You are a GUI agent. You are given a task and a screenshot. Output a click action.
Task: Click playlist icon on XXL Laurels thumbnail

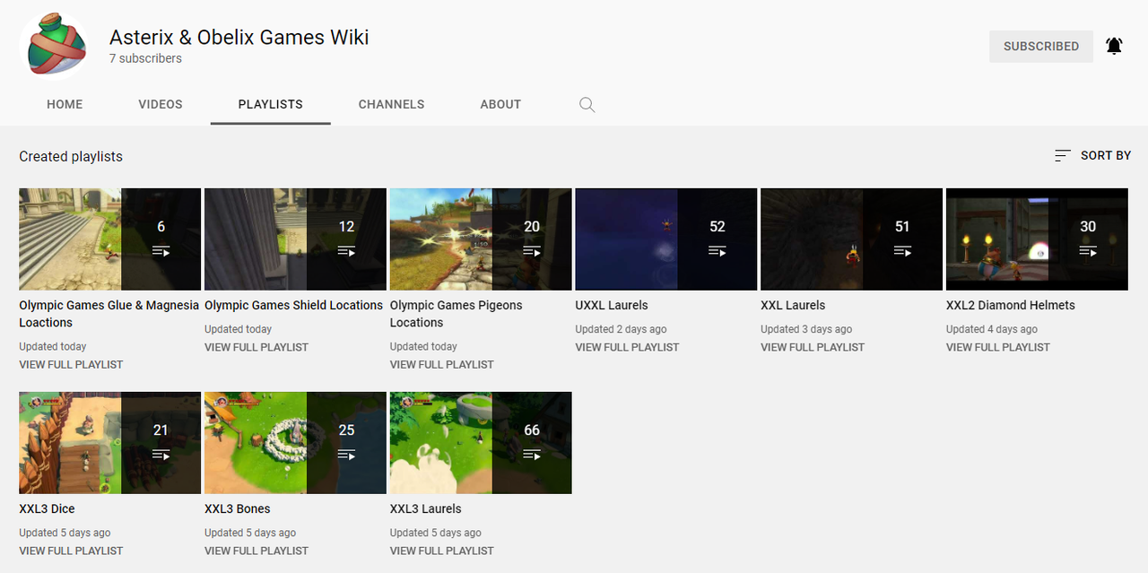click(x=902, y=251)
